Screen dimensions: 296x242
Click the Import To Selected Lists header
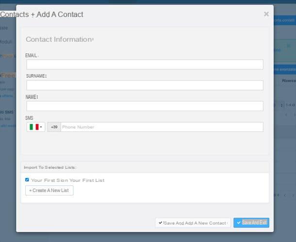tap(50, 167)
